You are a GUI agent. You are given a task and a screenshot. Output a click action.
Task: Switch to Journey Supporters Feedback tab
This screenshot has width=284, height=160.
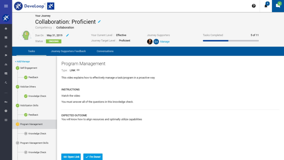[x=68, y=51]
